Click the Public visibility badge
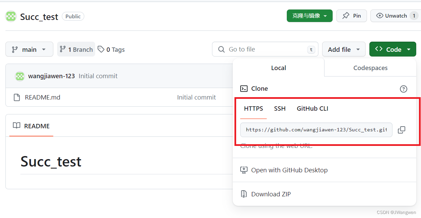Image resolution: width=421 pixels, height=218 pixels. (x=73, y=16)
